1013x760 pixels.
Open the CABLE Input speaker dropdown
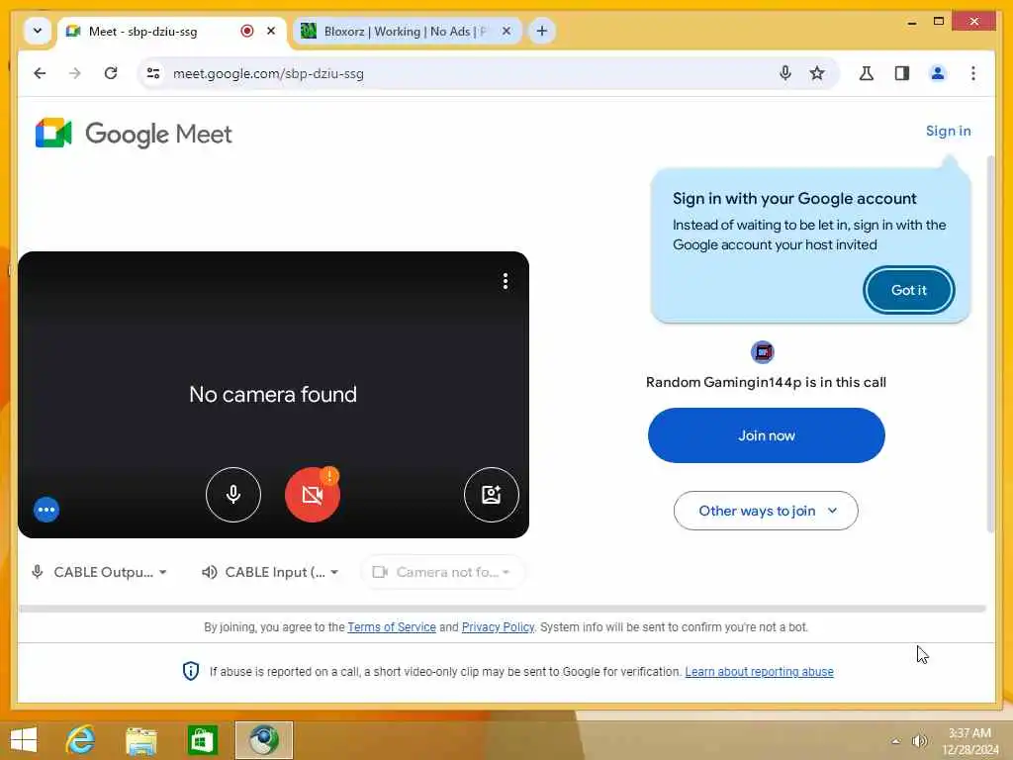(270, 572)
